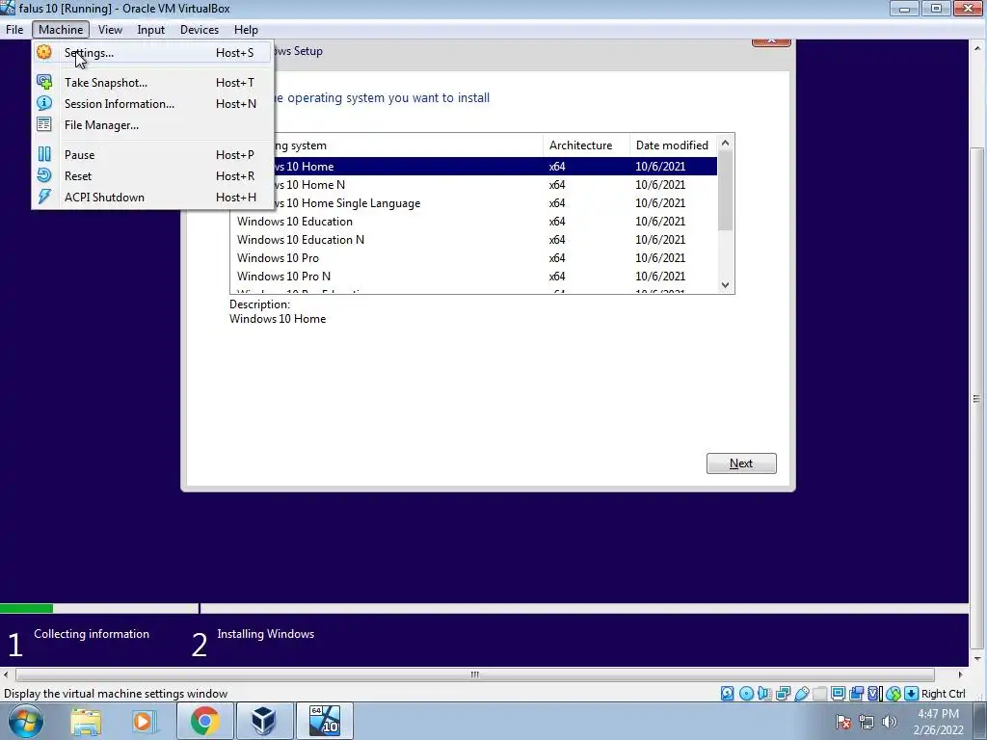The image size is (987, 740).
Task: Click the audio status bar icon
Action: (764, 694)
